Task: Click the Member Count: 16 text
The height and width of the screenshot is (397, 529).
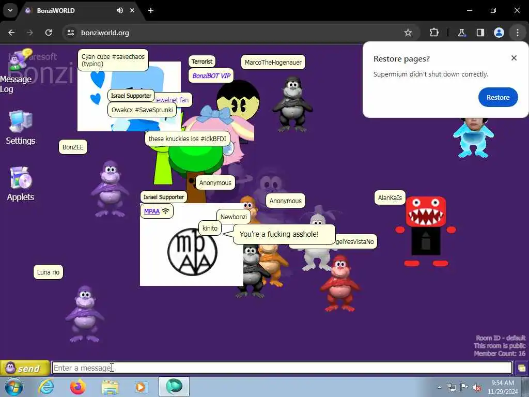Action: [x=500, y=354]
